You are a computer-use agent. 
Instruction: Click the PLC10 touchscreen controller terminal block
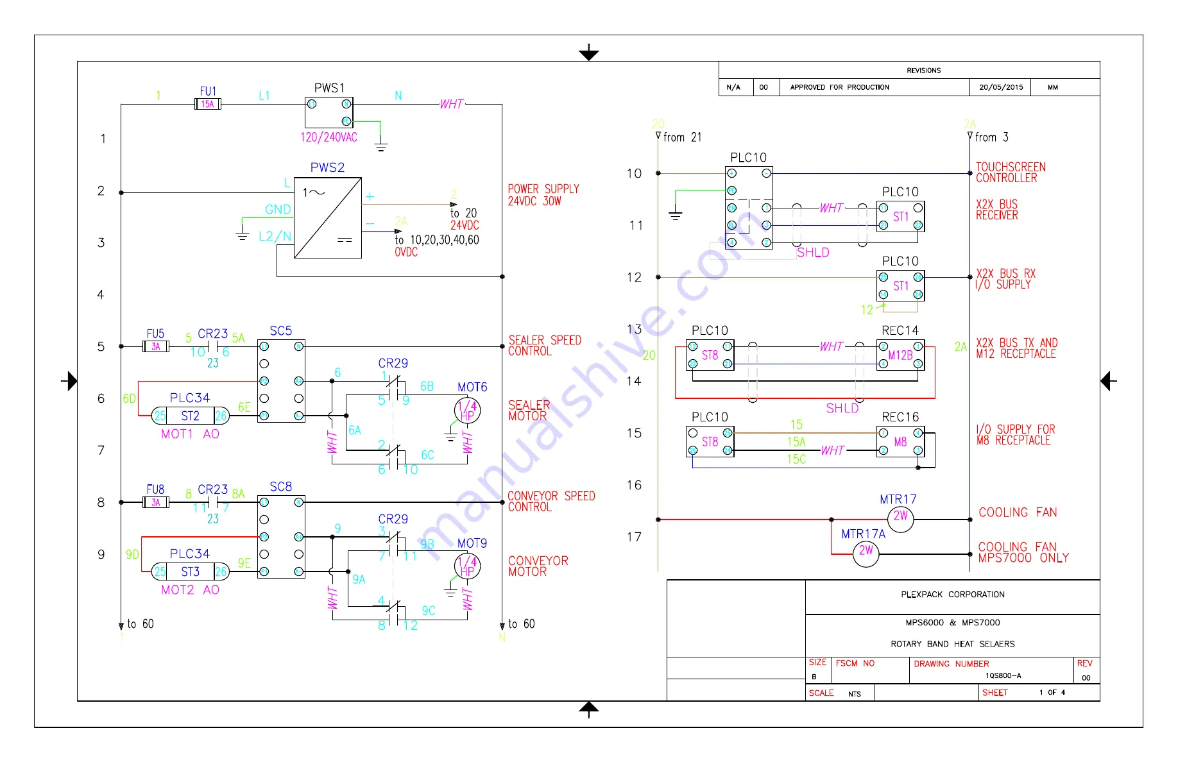(749, 208)
